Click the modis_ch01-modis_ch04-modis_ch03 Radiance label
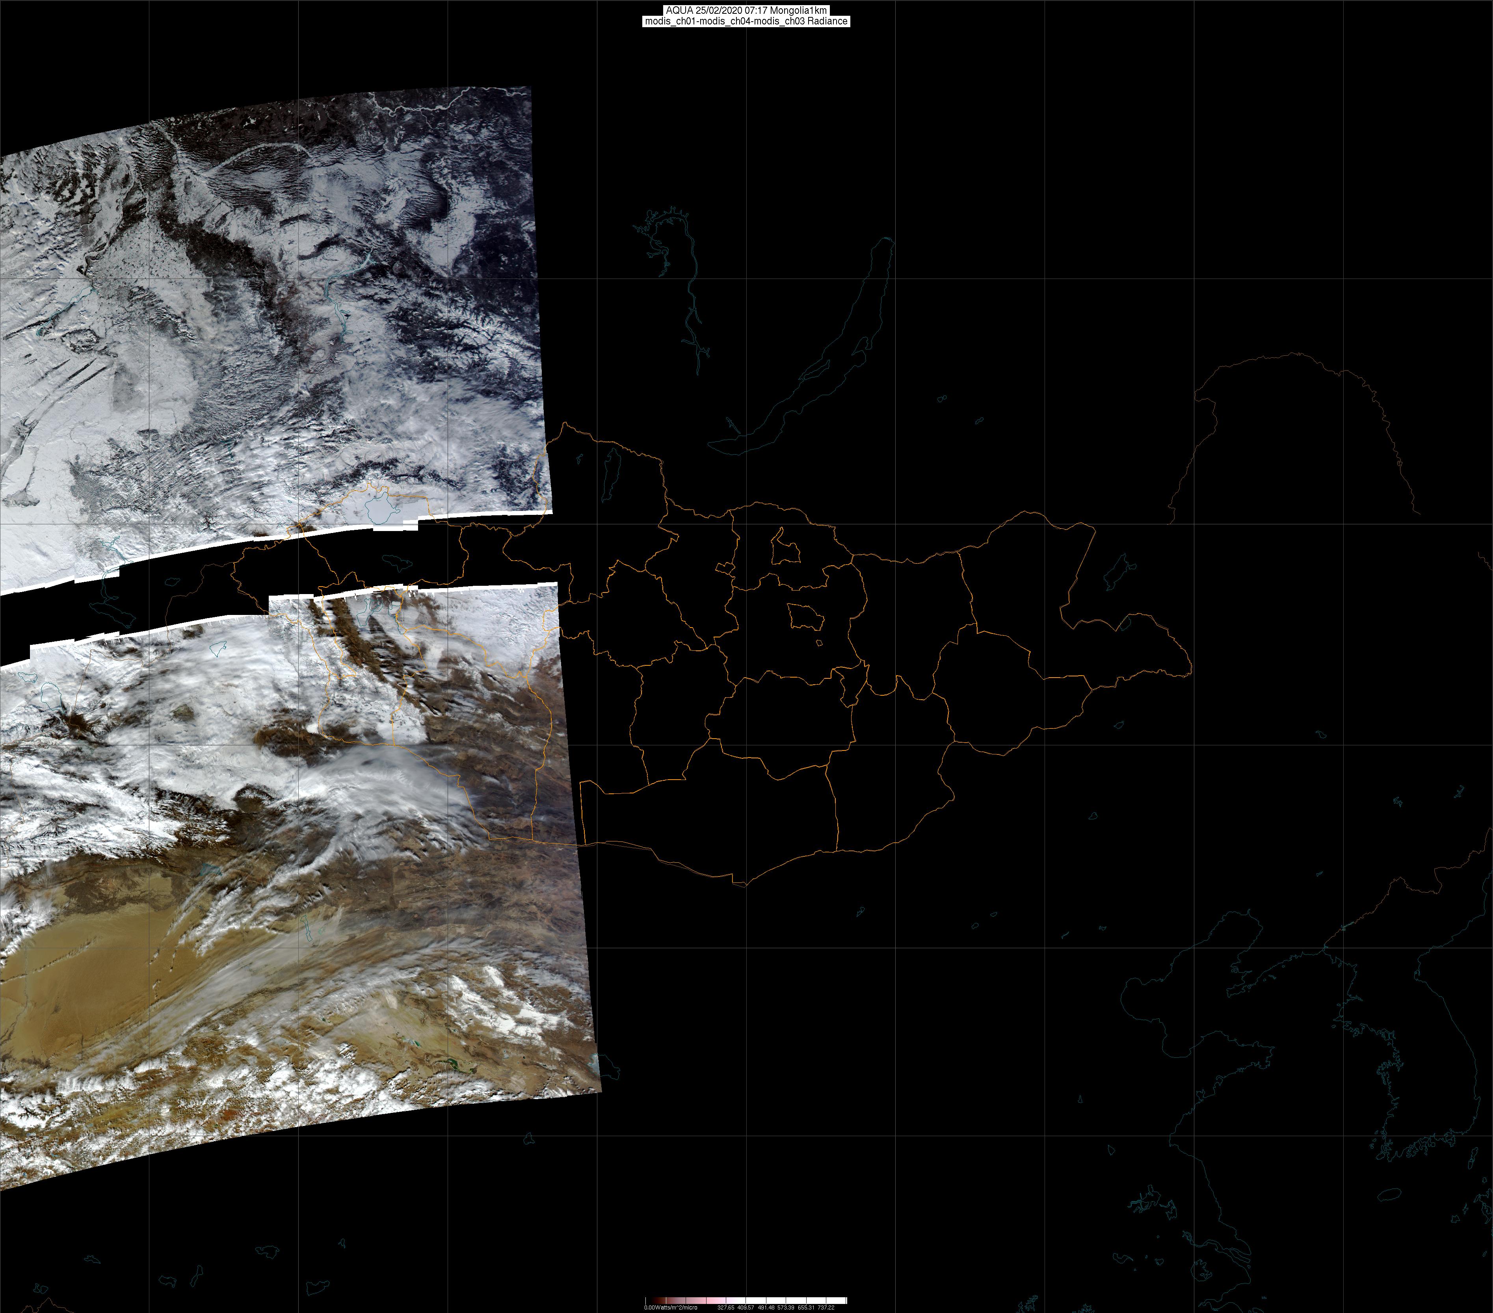The image size is (1493, 1313). pos(746,21)
